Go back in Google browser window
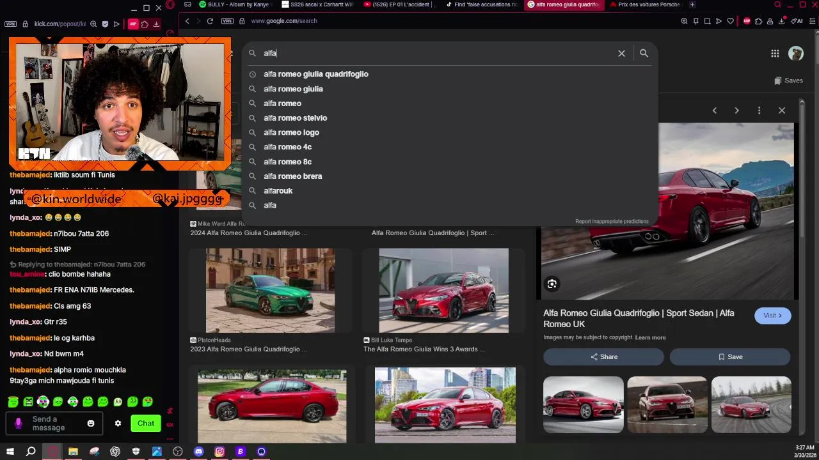The width and height of the screenshot is (819, 460). pos(187,21)
